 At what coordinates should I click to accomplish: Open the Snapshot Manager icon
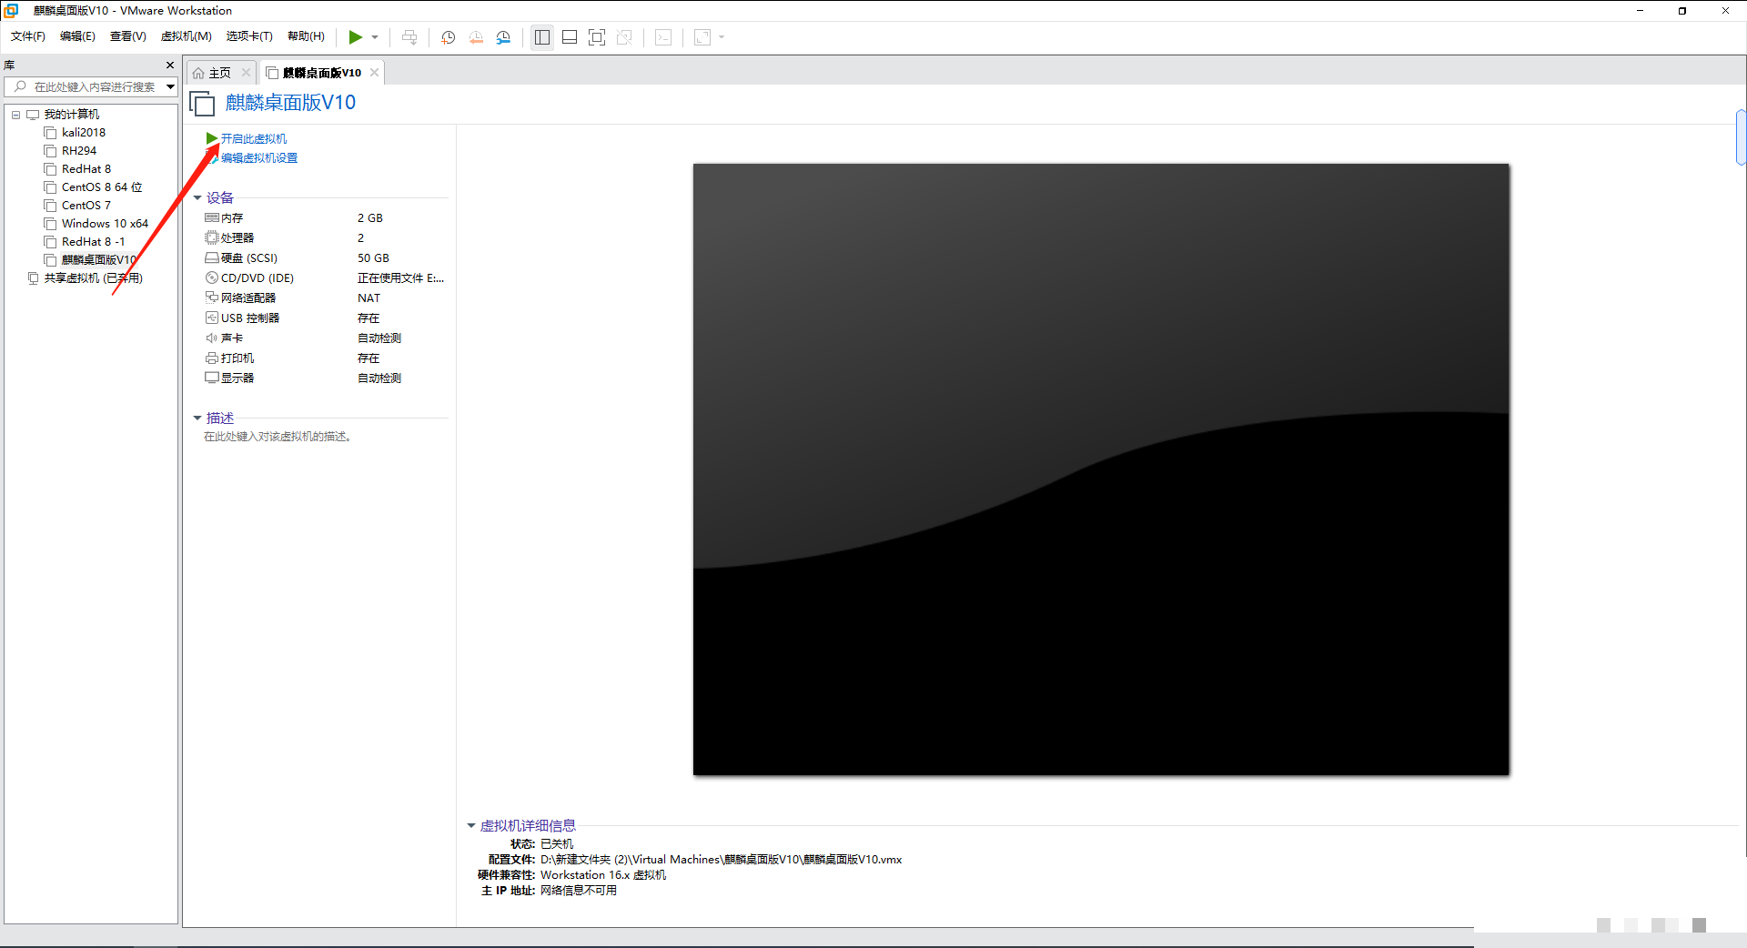pos(503,37)
